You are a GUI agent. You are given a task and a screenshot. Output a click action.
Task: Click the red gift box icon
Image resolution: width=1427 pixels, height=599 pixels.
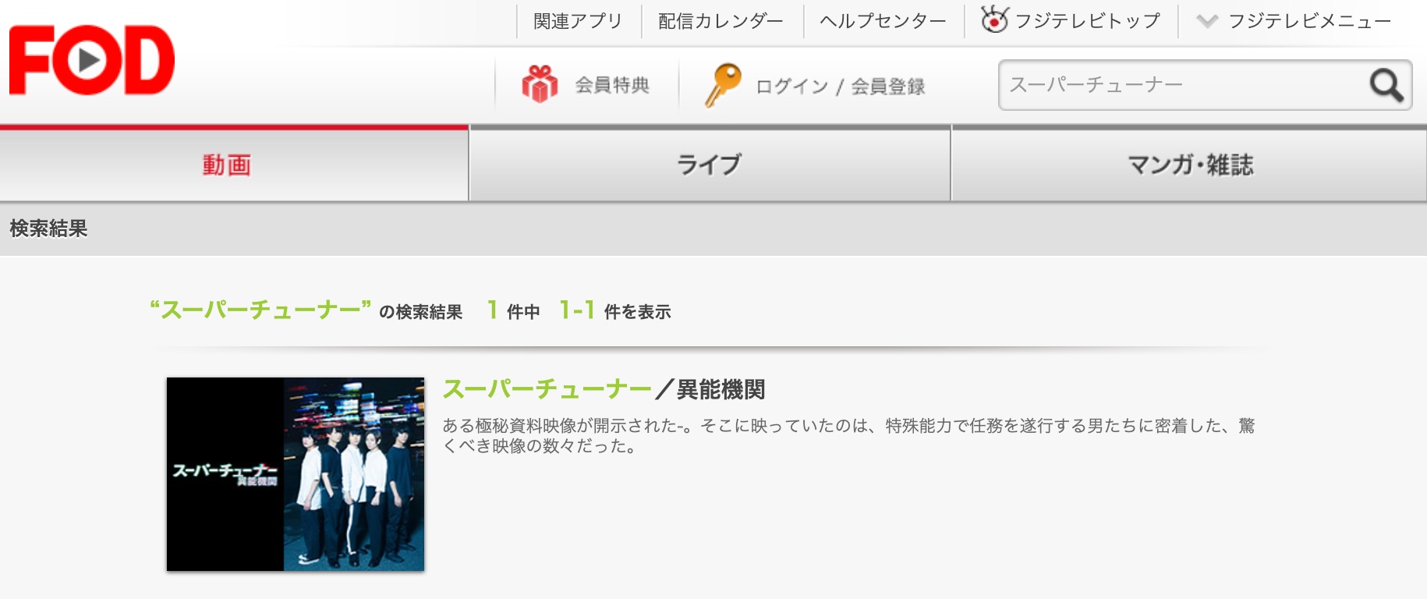[540, 84]
